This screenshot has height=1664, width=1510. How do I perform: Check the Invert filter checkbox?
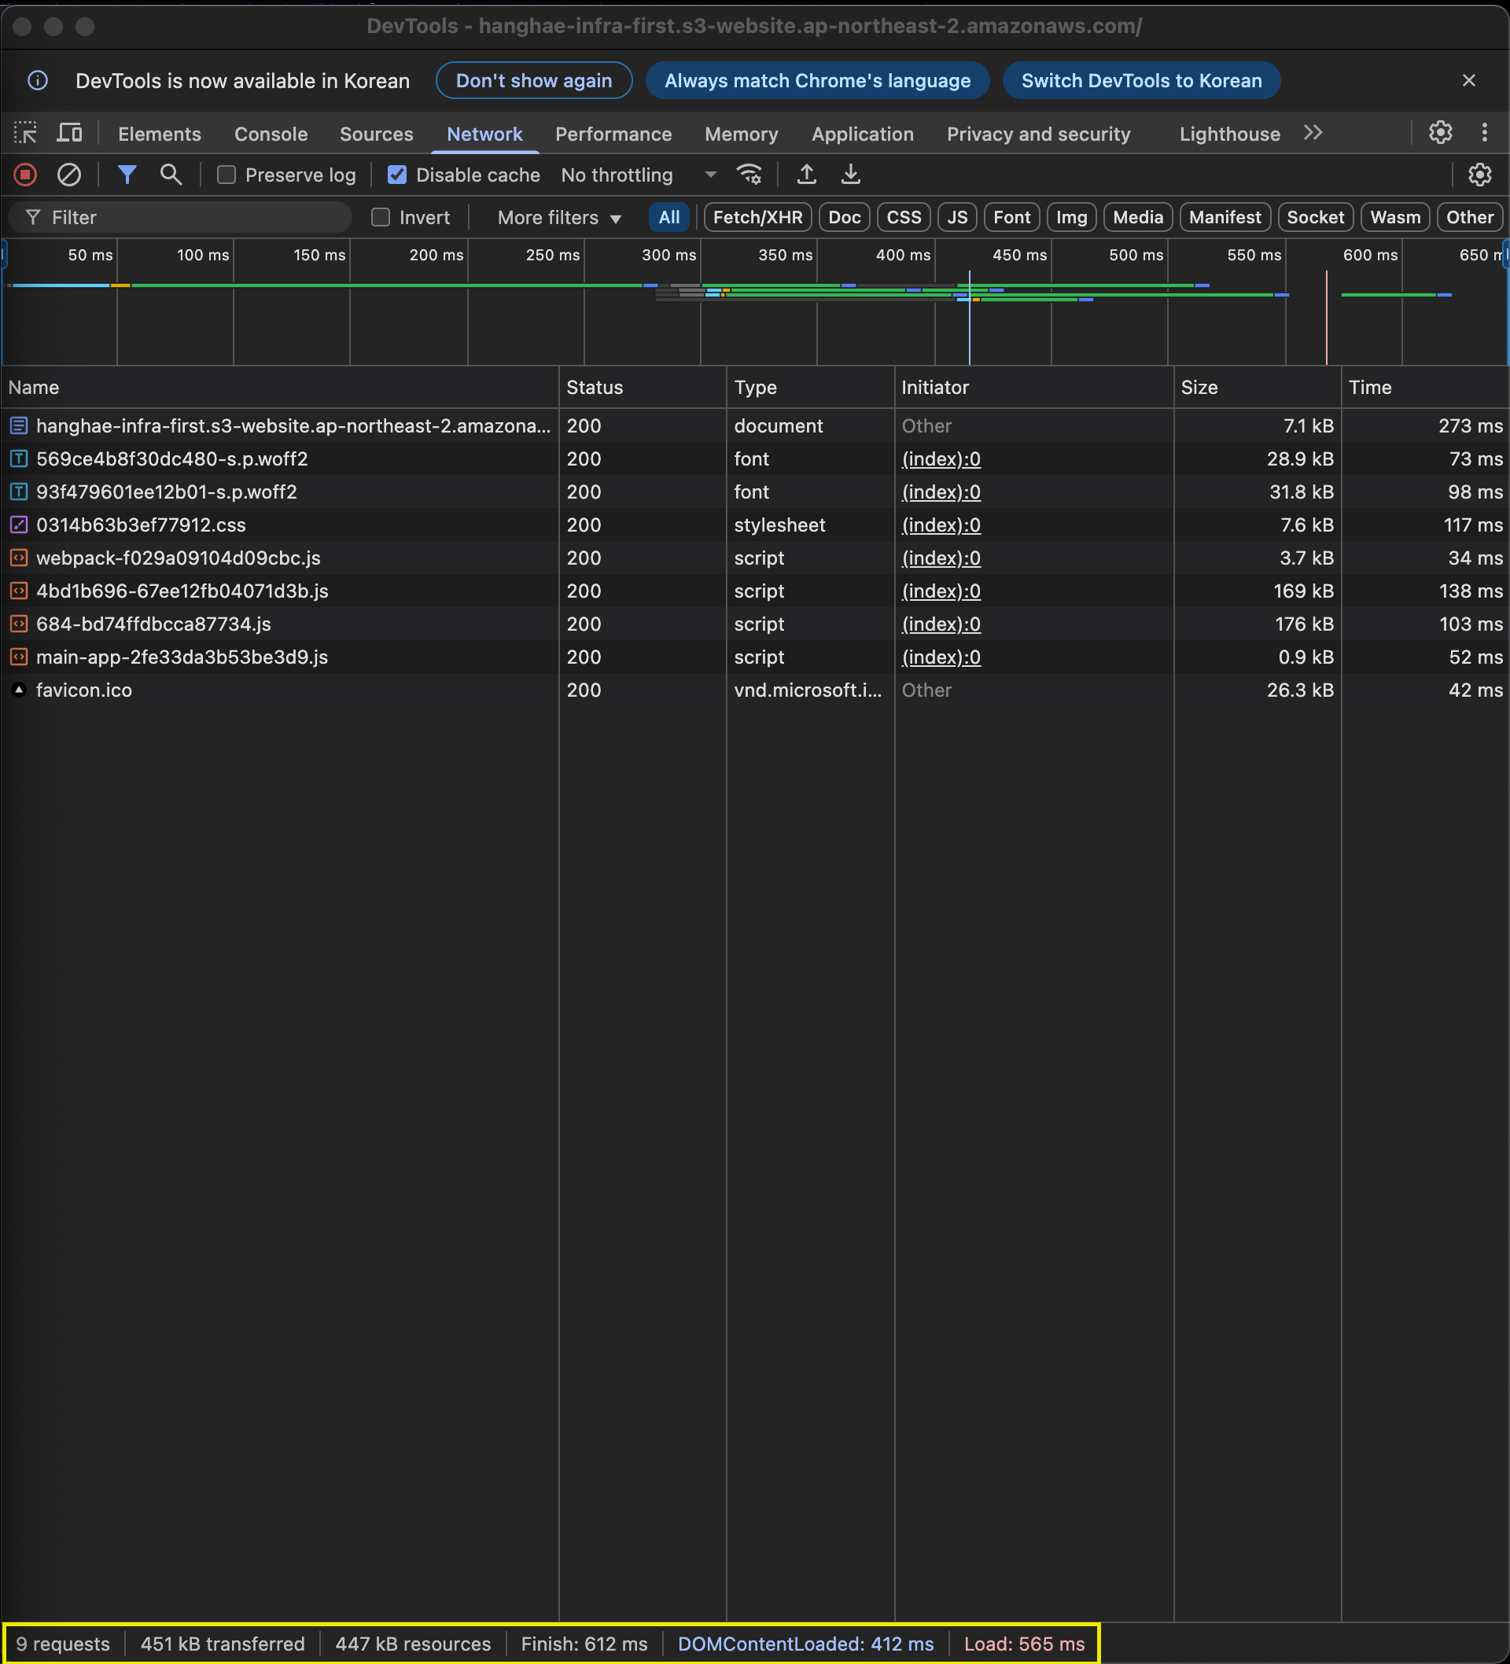pos(381,218)
